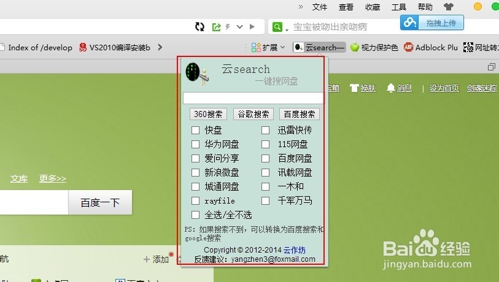The height and width of the screenshot is (282, 499).
Task: Focus the 云search keyword input field
Action: [x=253, y=98]
